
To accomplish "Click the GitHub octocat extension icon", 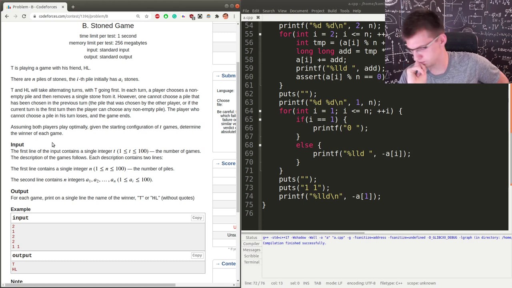I will coord(200,16).
